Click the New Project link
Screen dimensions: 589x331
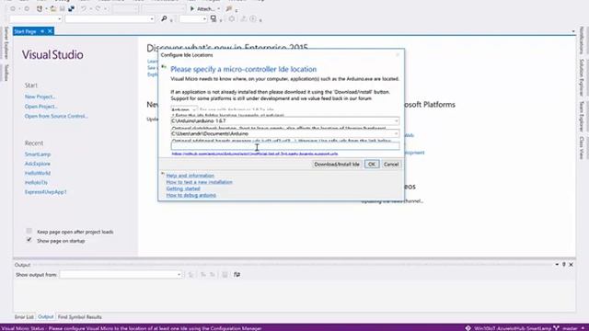pos(40,97)
